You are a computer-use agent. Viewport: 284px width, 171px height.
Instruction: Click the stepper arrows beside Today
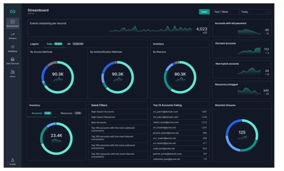[x=269, y=12]
